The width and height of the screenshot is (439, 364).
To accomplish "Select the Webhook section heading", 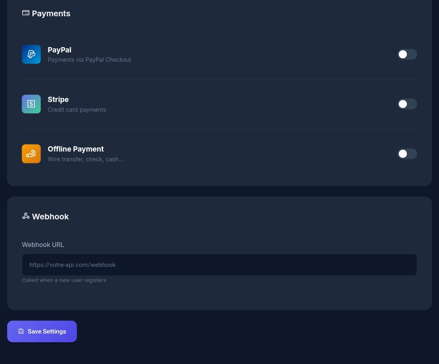I will coord(50,217).
